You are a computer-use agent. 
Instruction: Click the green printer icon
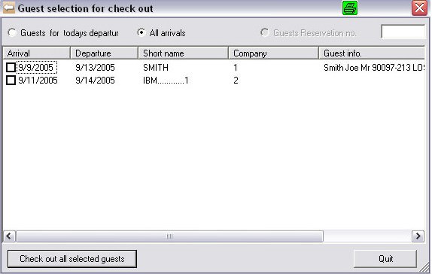(x=350, y=8)
